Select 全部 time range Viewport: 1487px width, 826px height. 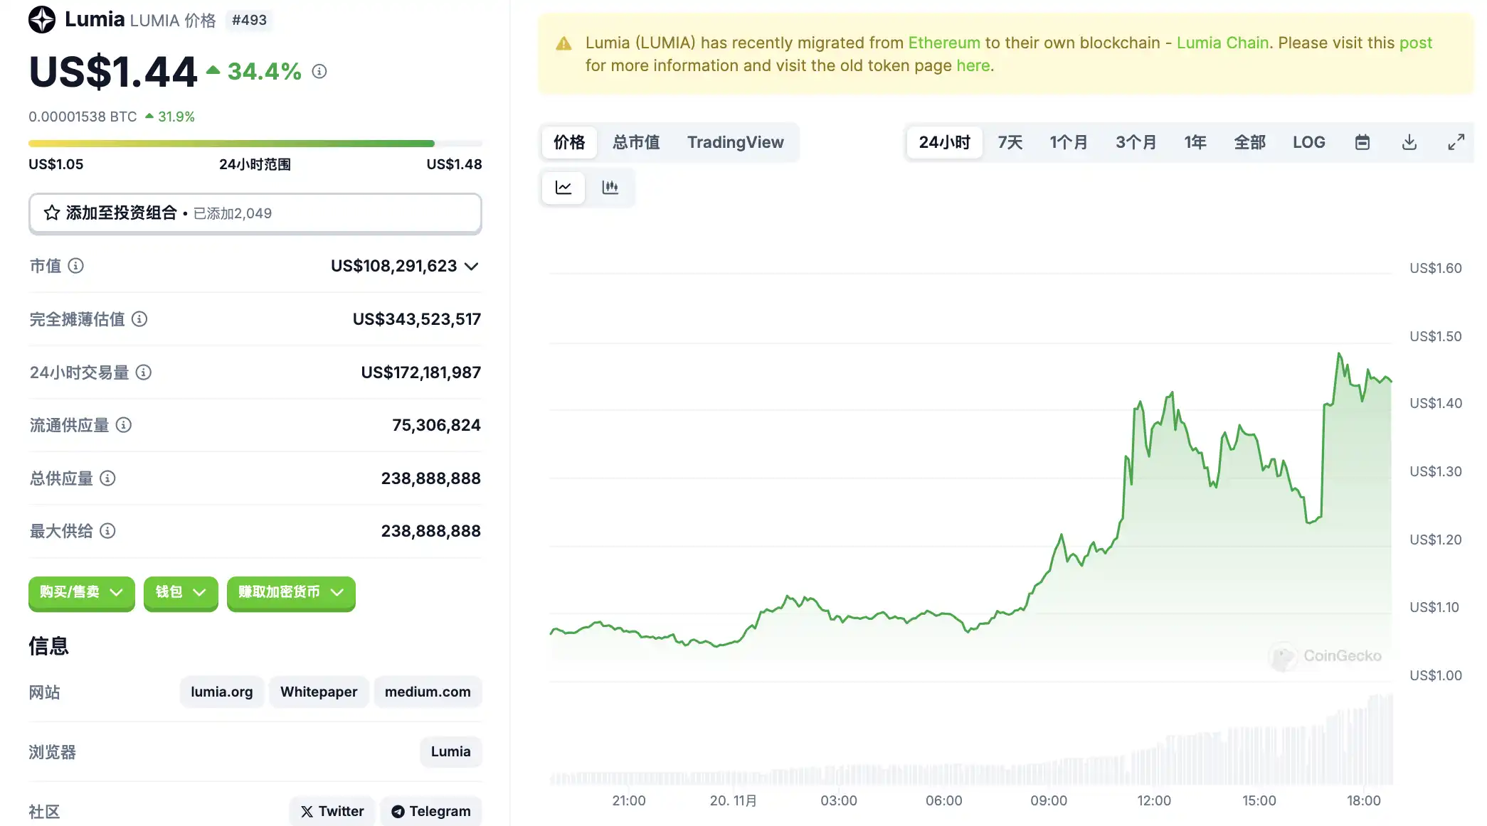[x=1249, y=142]
